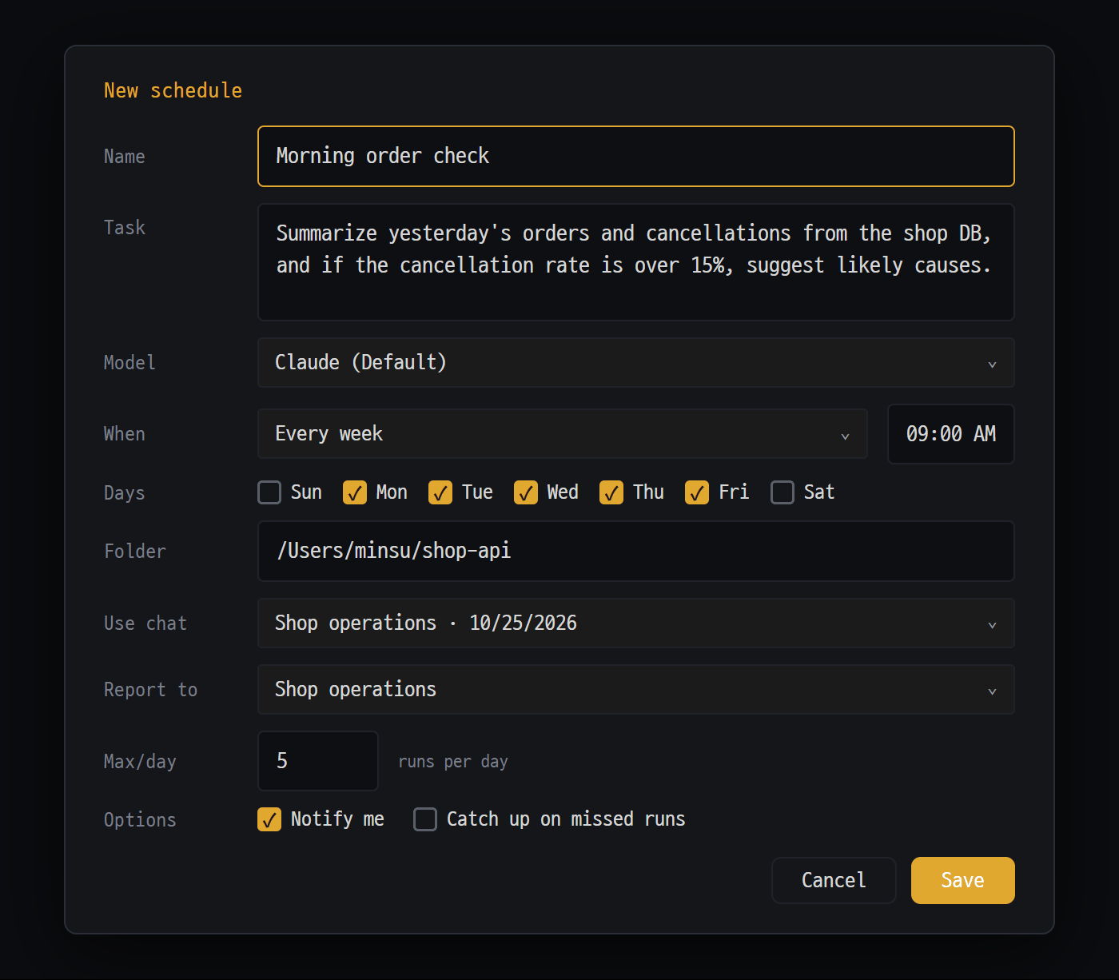The width and height of the screenshot is (1119, 980).
Task: Click the 09:00 AM time field
Action: point(950,433)
